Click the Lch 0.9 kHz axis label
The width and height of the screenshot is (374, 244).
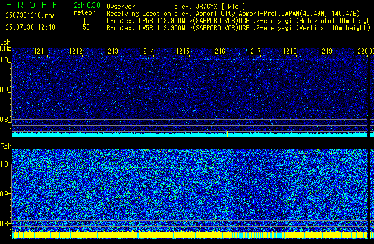point(5,90)
